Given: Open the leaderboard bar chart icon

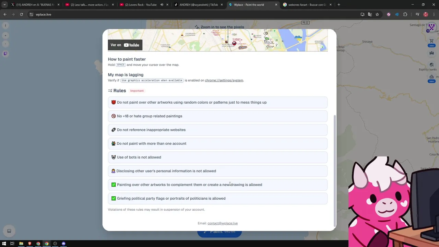Looking at the screenshot, I should coord(431,77).
